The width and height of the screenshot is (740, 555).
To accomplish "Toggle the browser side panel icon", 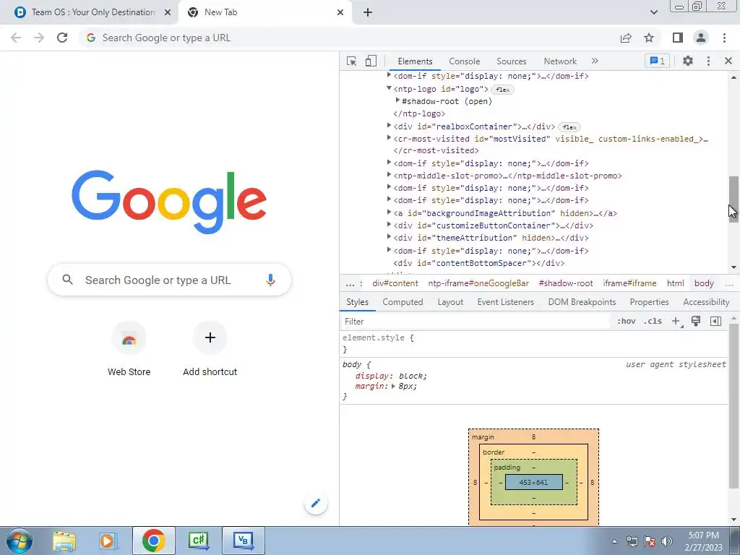I will tap(678, 38).
